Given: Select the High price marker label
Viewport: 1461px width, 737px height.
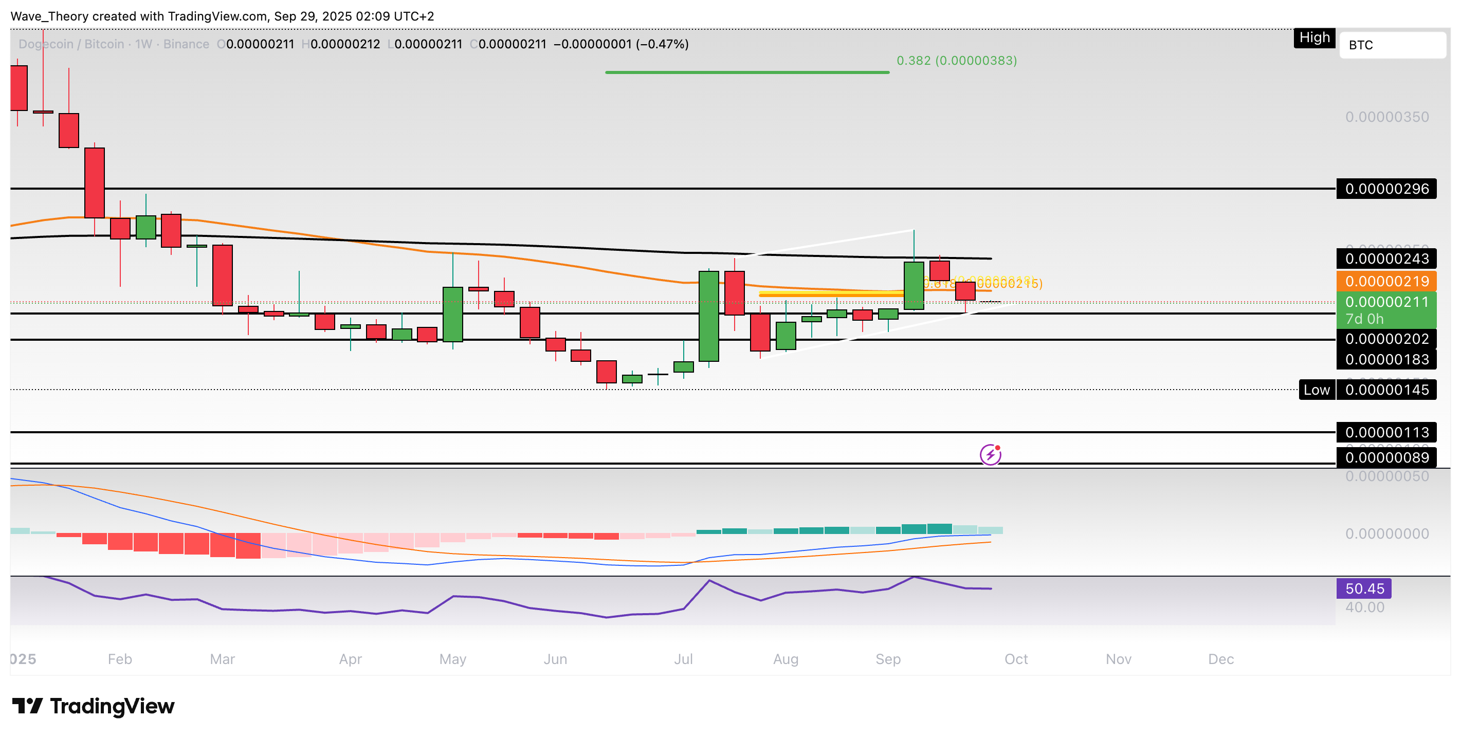Looking at the screenshot, I should (x=1314, y=38).
